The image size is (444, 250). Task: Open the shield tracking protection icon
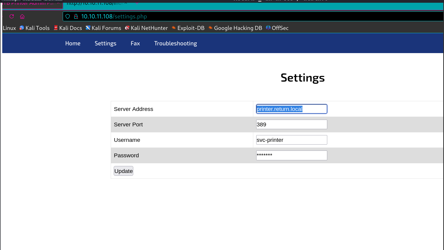coord(67,16)
